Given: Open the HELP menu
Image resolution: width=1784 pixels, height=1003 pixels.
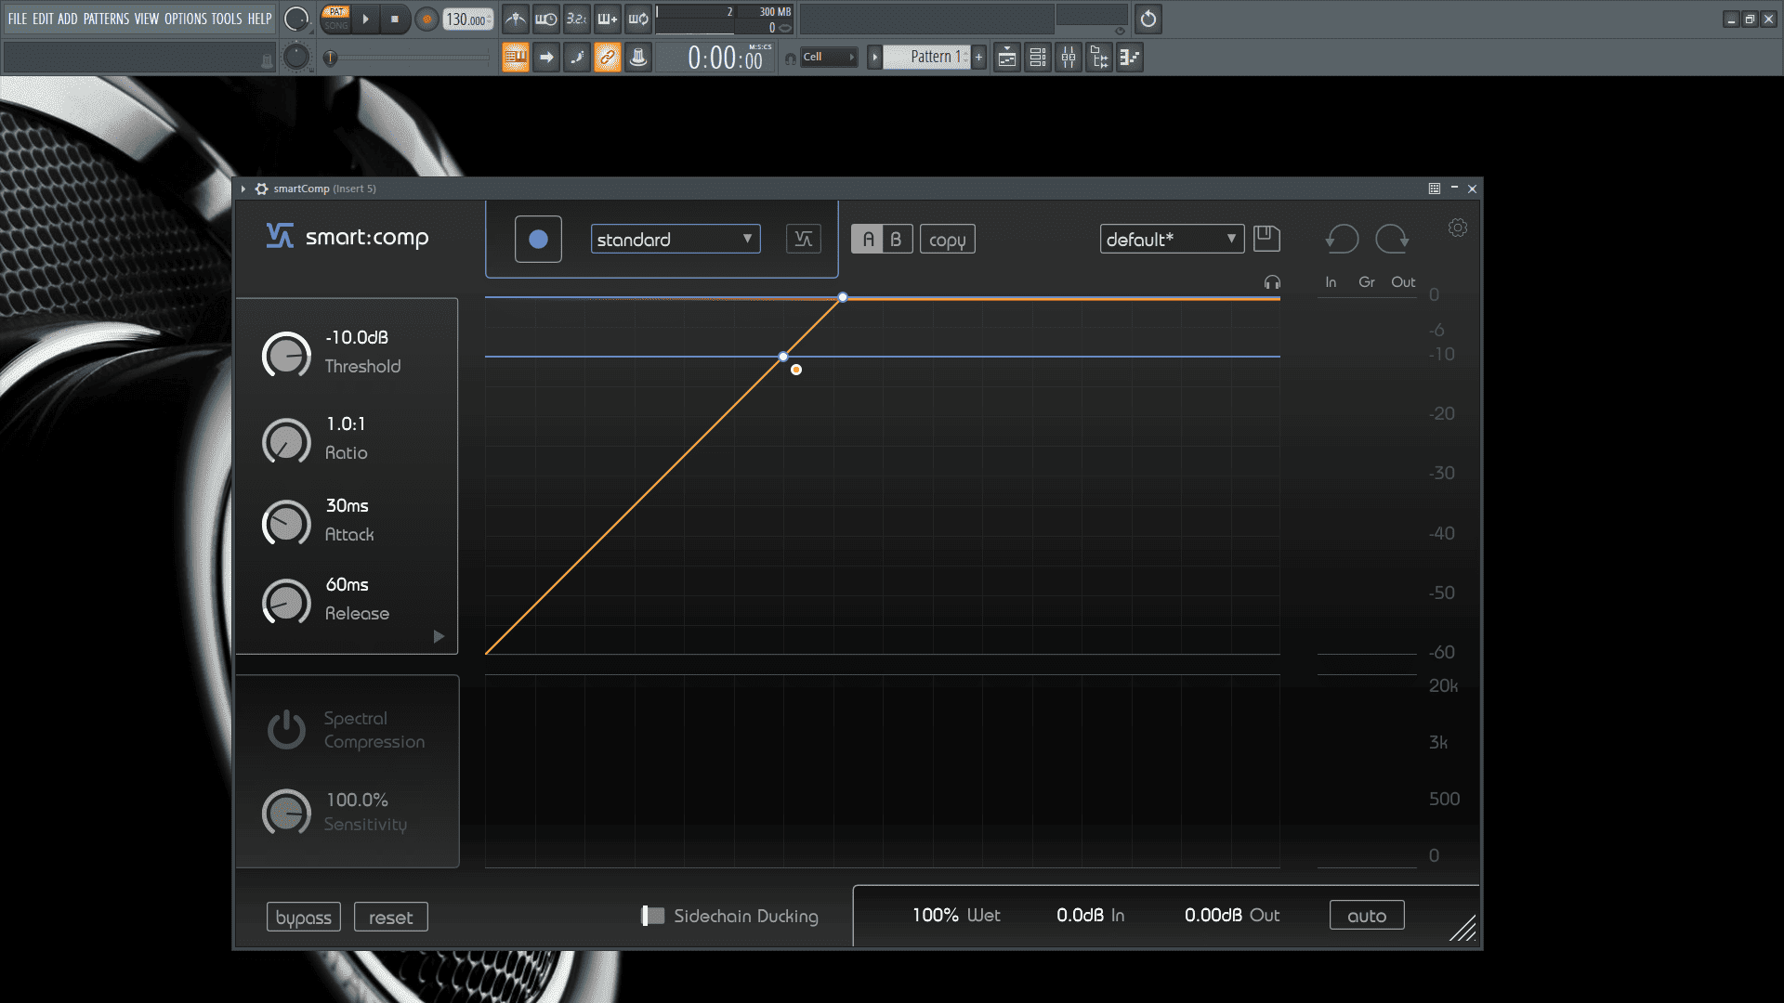Looking at the screenshot, I should 260,19.
